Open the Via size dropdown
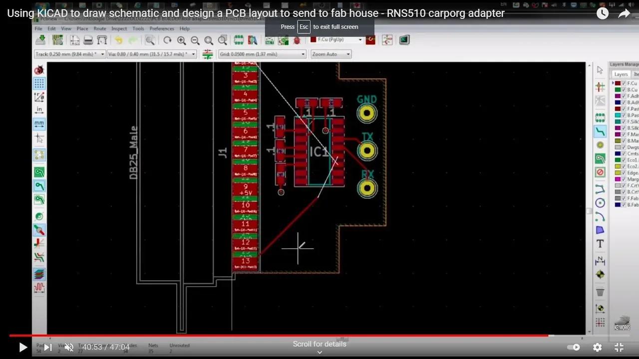639x359 pixels. (x=192, y=53)
